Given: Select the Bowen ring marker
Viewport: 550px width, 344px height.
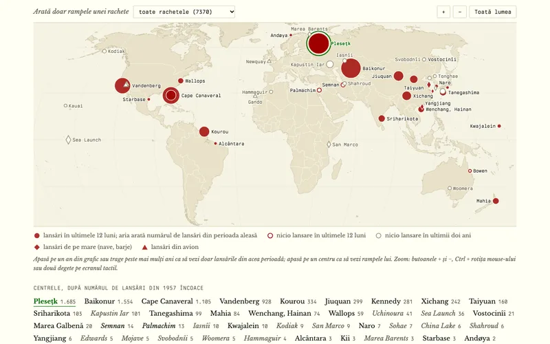Looking at the screenshot, I should (470, 171).
